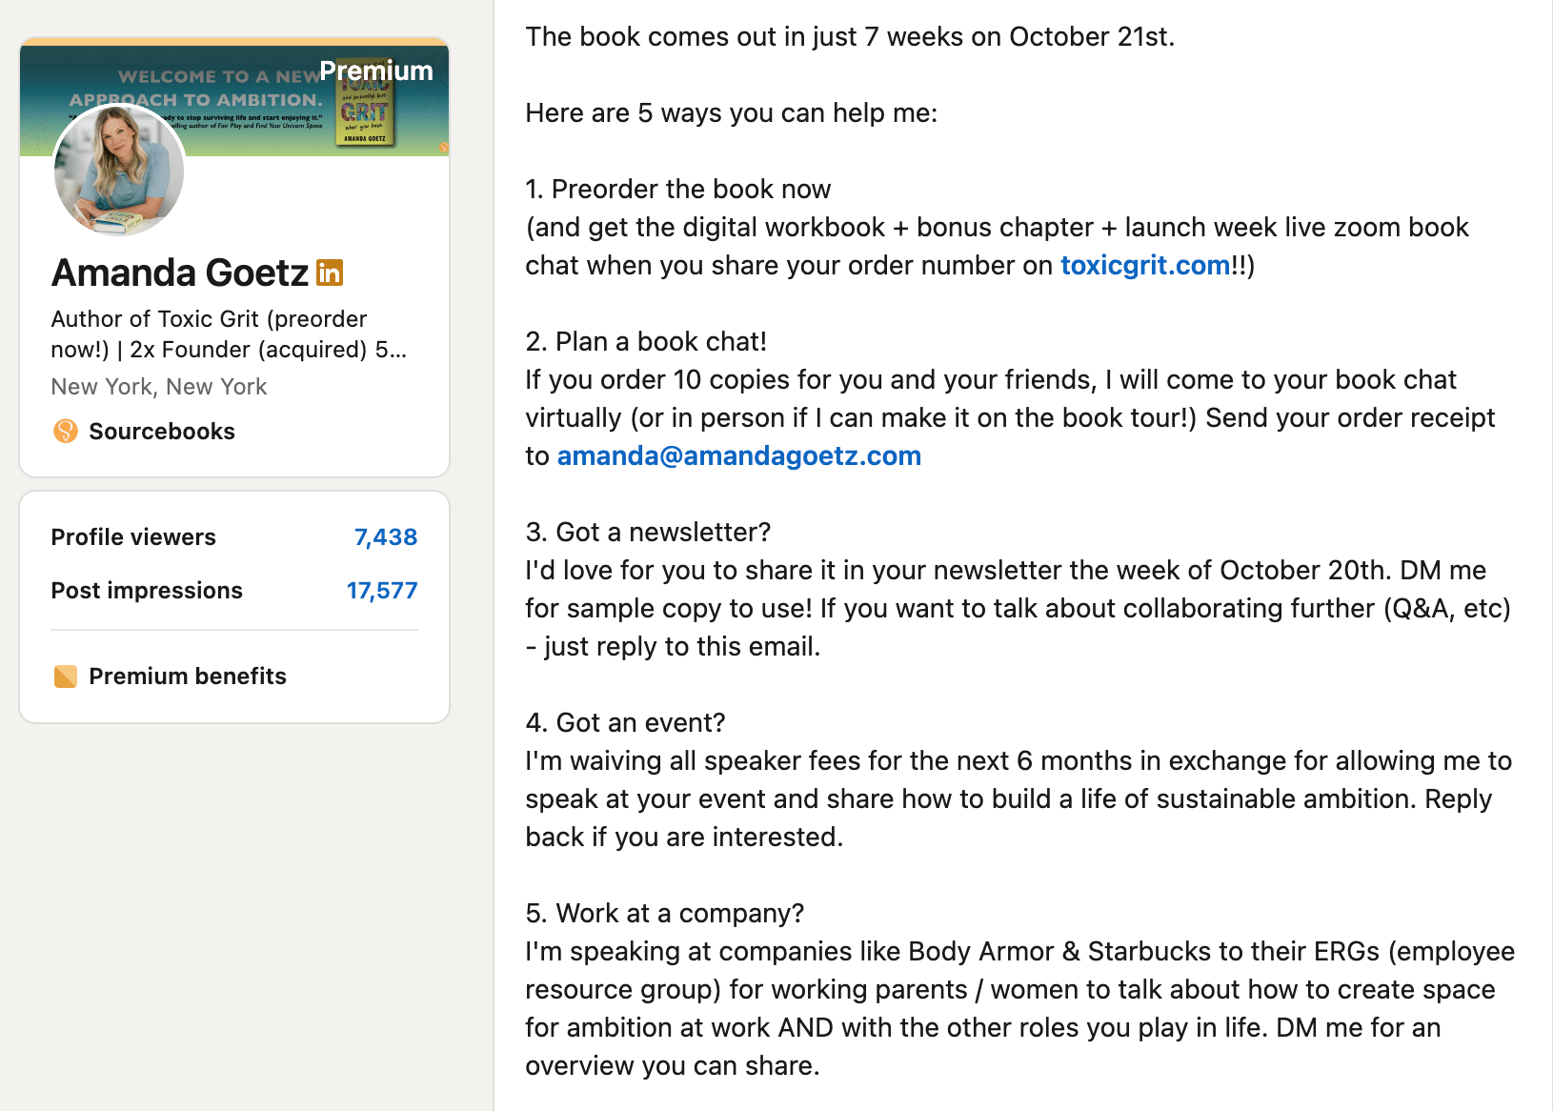Viewport: 1553px width, 1111px height.
Task: Click the Post impressions label
Action: point(147,591)
